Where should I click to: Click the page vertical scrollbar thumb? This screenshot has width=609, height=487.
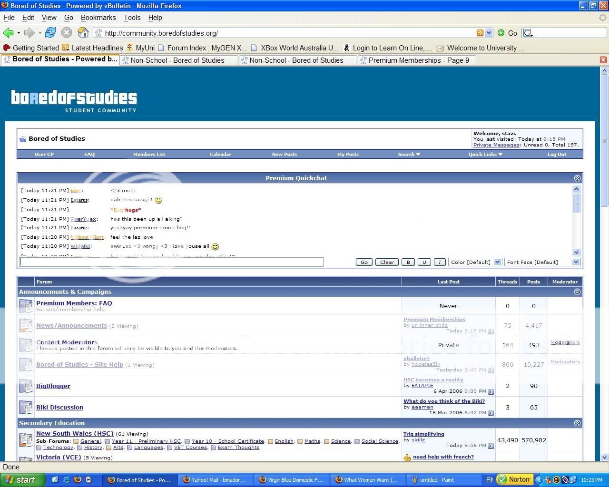tap(604, 141)
